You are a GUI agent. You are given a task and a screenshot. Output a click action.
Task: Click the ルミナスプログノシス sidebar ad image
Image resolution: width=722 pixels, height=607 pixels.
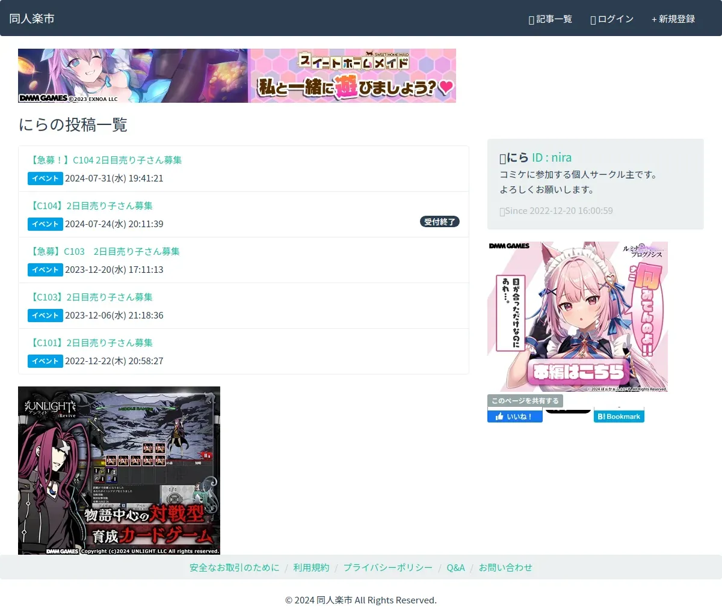pos(578,317)
